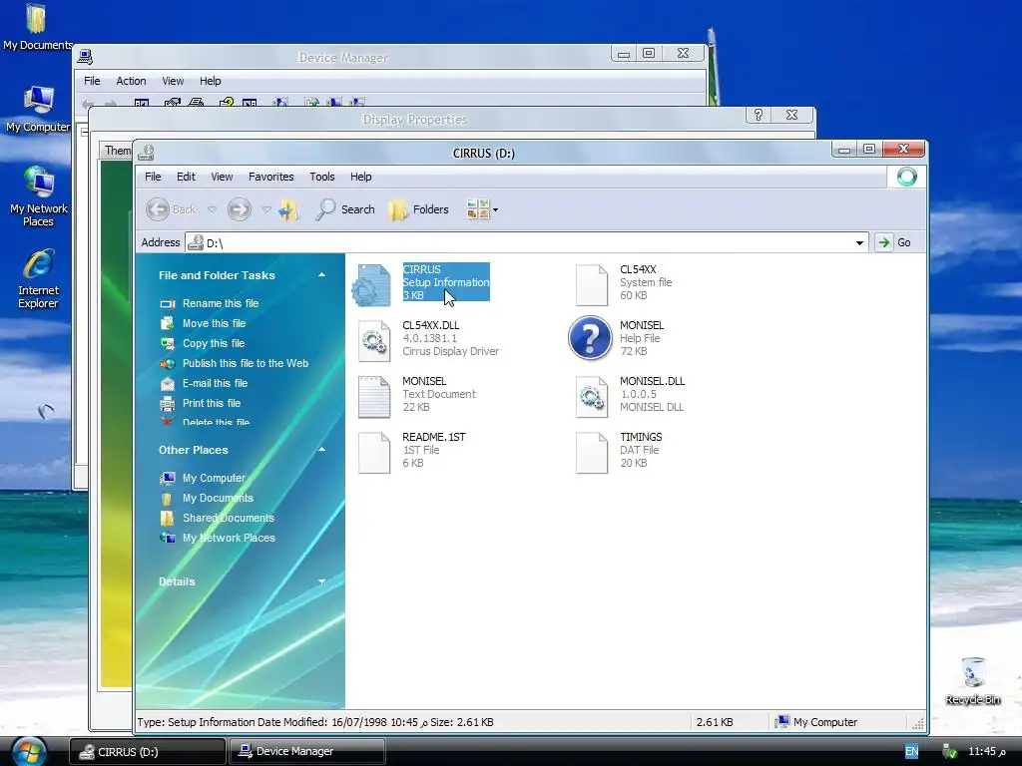The height and width of the screenshot is (766, 1022).
Task: Select the CL54XX System file icon
Action: pos(591,284)
